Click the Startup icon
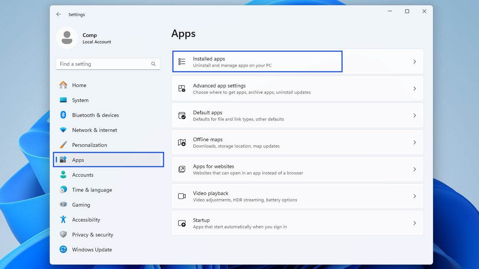479x269 pixels. [182, 223]
